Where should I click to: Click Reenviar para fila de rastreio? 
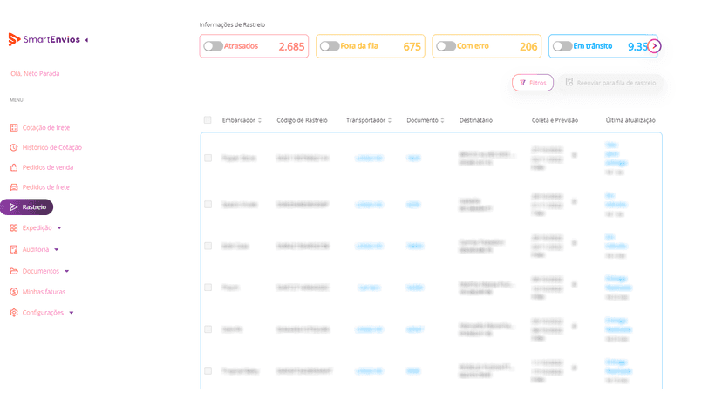[610, 83]
